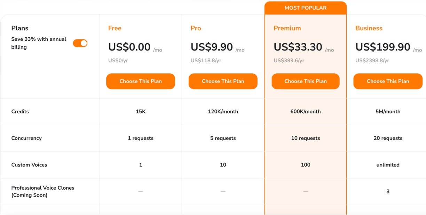Click the 5M/month credits cell

[x=388, y=112]
